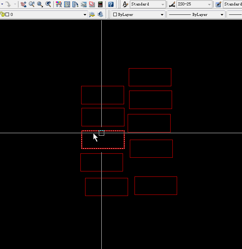Image resolution: width=242 pixels, height=249 pixels.
Task: Expand the ISO-25 dimension style dropdown
Action: click(x=210, y=5)
